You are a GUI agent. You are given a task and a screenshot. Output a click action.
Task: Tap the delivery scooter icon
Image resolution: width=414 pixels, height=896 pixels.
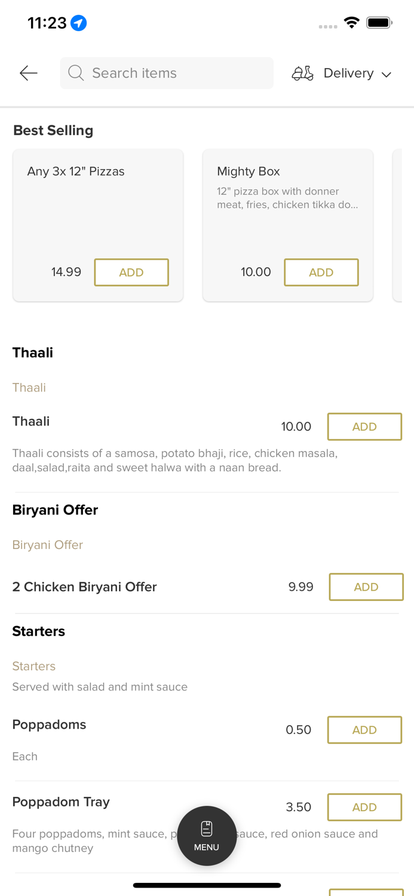[302, 73]
